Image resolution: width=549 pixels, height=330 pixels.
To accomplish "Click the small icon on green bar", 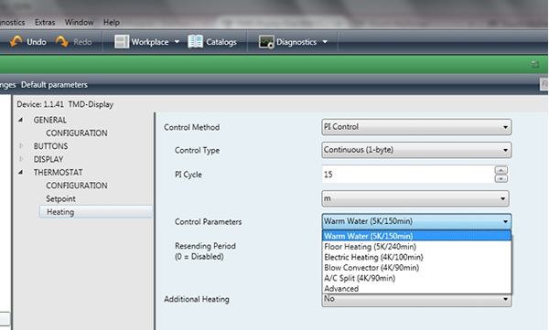I will (x=535, y=64).
